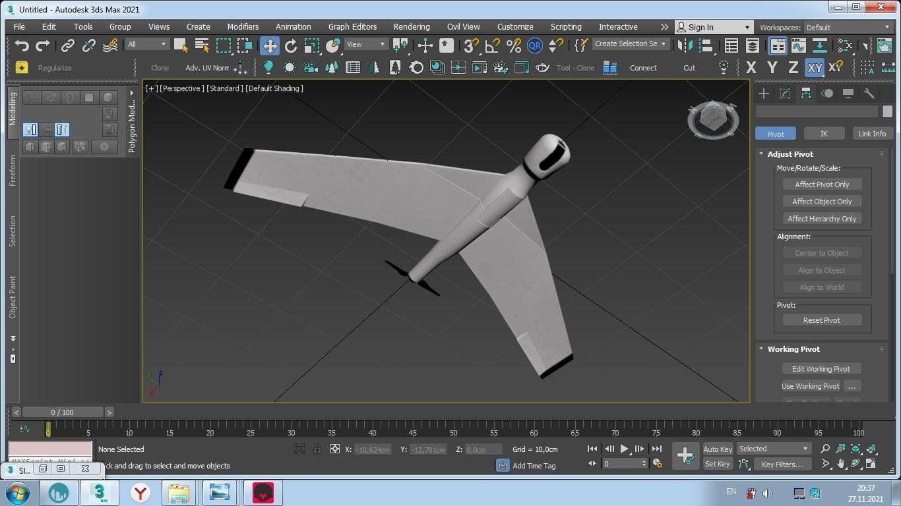Toggle Auto Key animation mode

[x=718, y=449]
